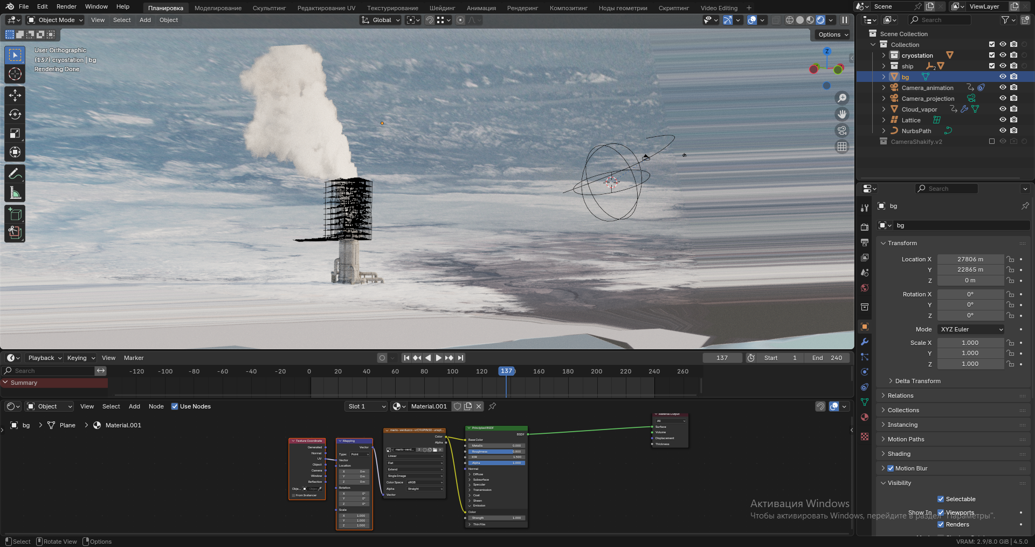
Task: Open the Object Mode dropdown
Action: [x=56, y=20]
